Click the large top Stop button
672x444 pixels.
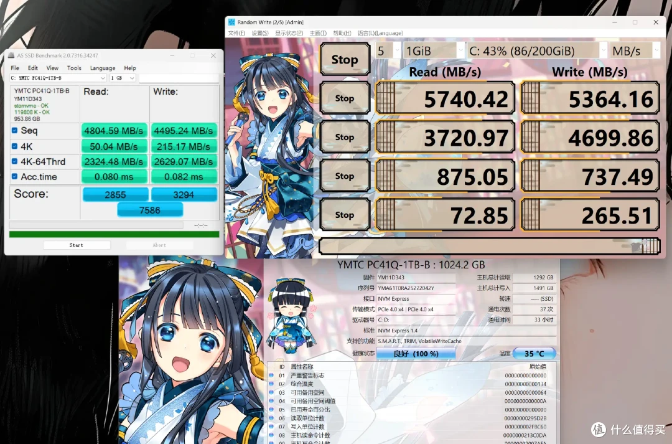click(x=345, y=59)
